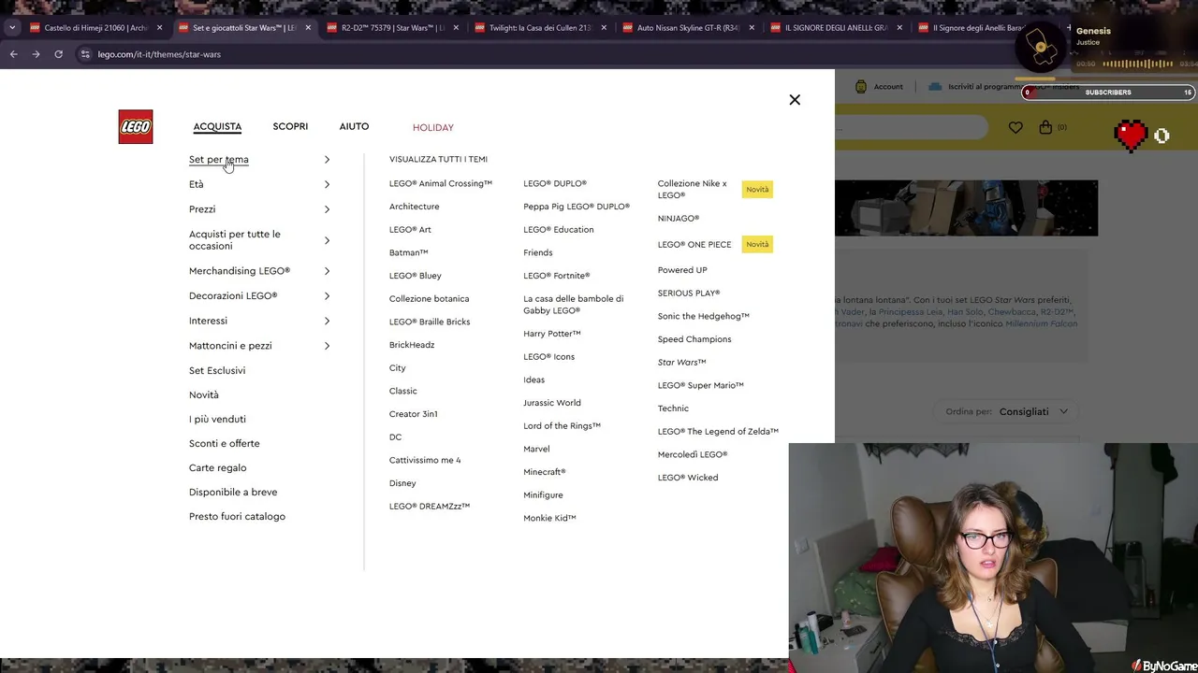
Task: Open Sconti e offerte link
Action: click(225, 443)
